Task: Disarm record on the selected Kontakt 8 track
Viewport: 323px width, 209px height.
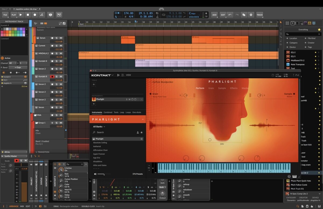Action: click(x=52, y=77)
